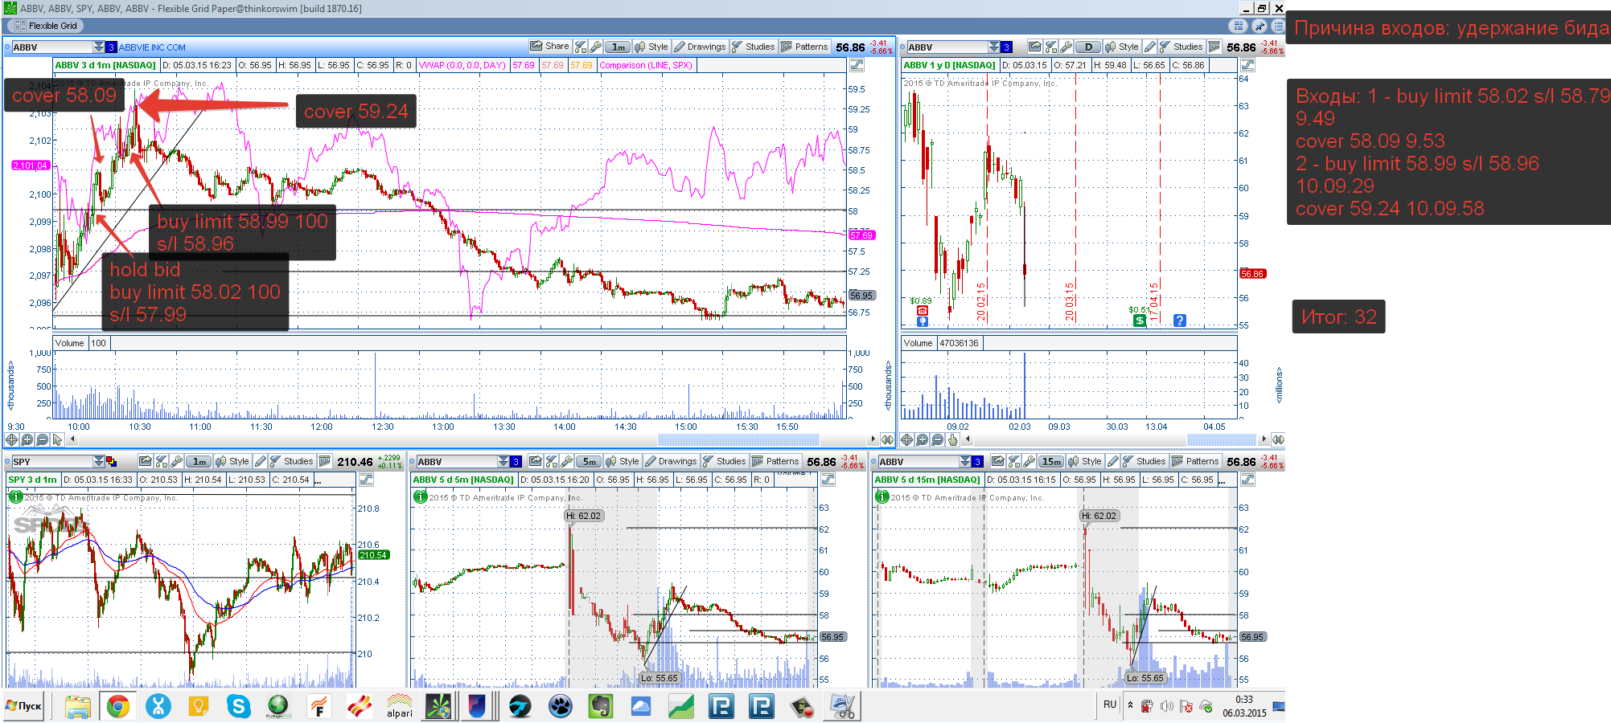Expand symbol dropdown in ABBV 5m chart
Viewport: 1611px width, 723px height.
click(x=503, y=461)
